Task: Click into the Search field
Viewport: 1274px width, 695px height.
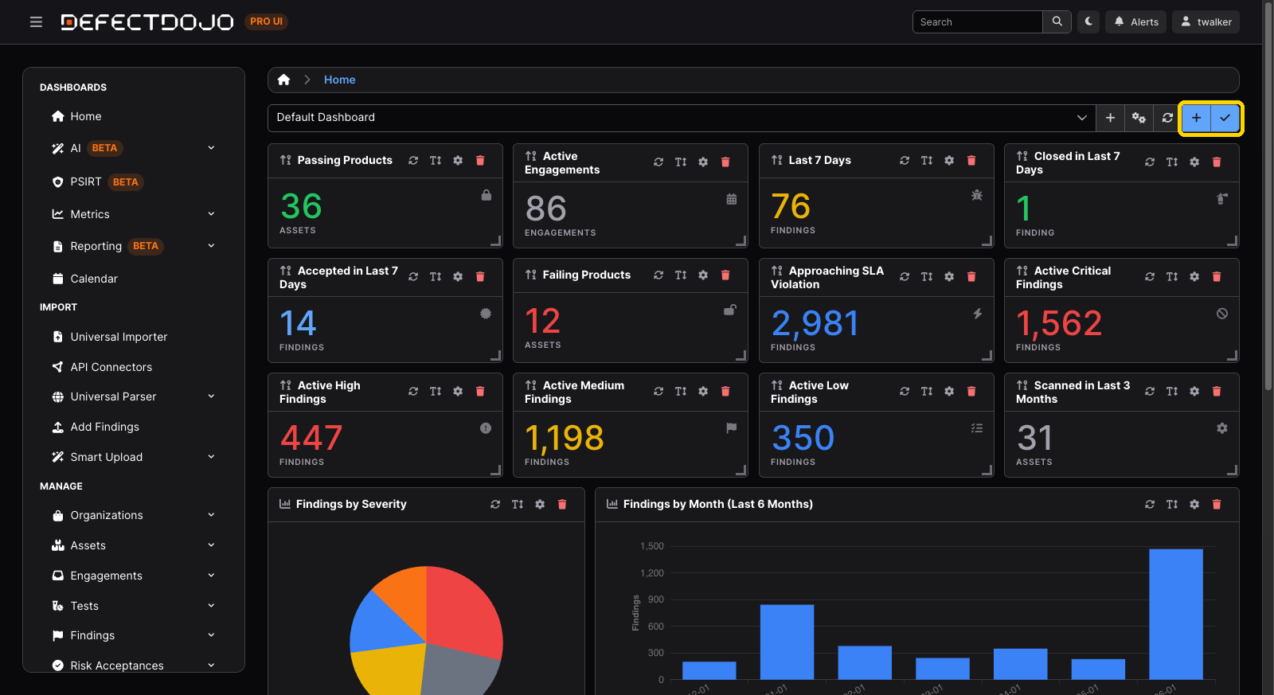Action: (x=978, y=22)
